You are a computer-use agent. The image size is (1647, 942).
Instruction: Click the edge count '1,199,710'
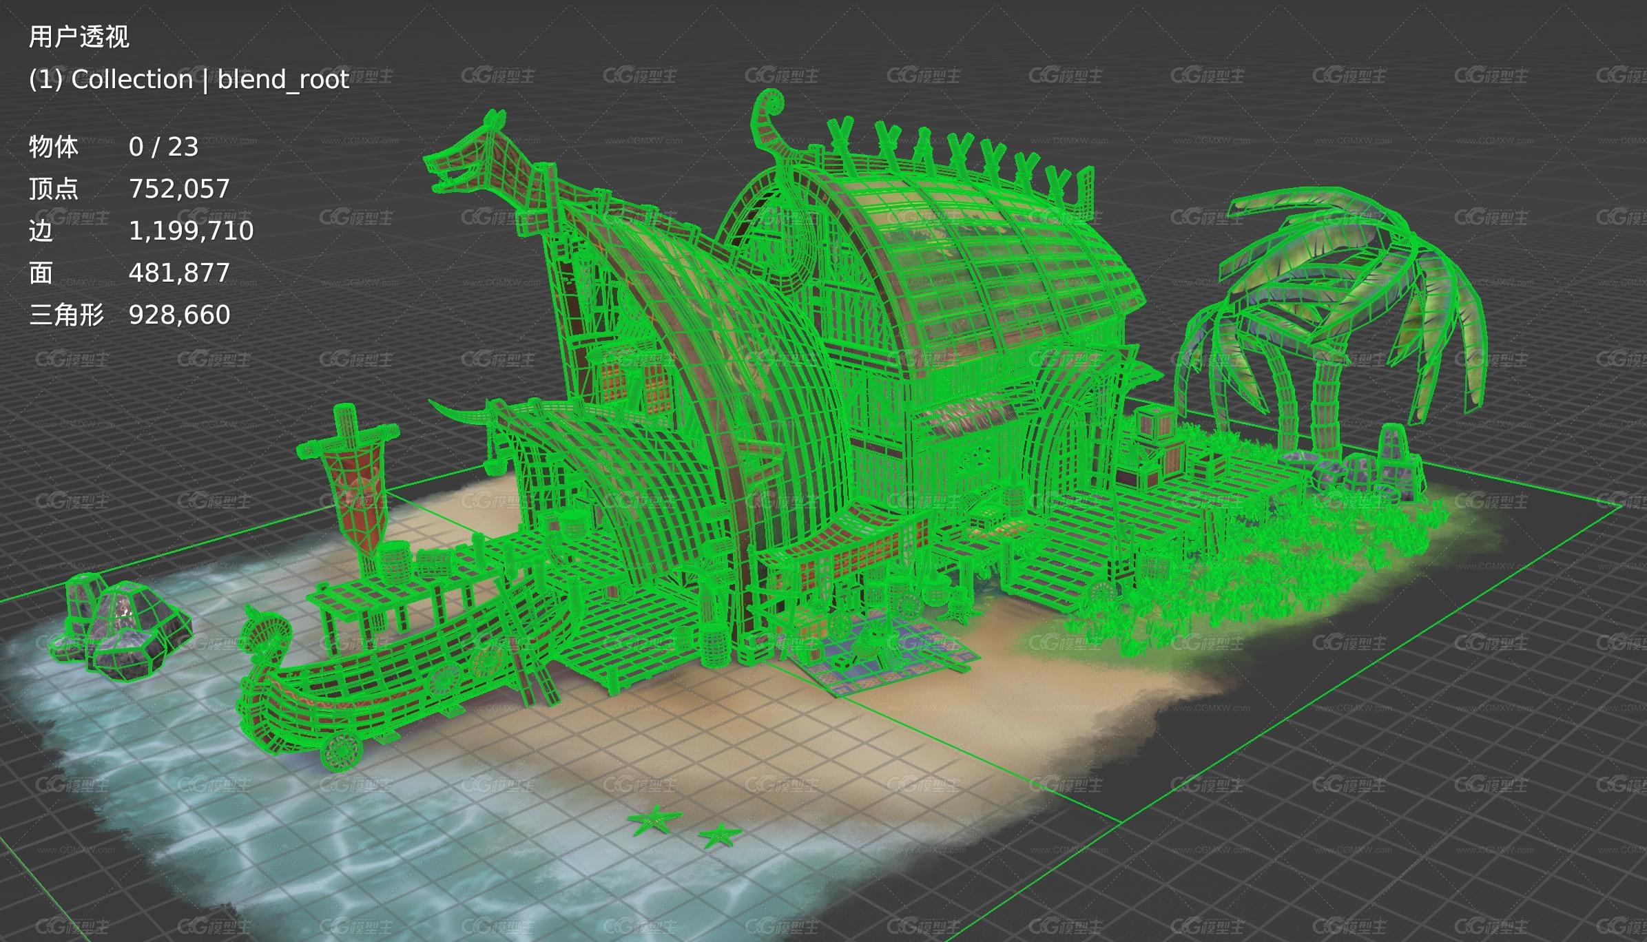pyautogui.click(x=191, y=231)
